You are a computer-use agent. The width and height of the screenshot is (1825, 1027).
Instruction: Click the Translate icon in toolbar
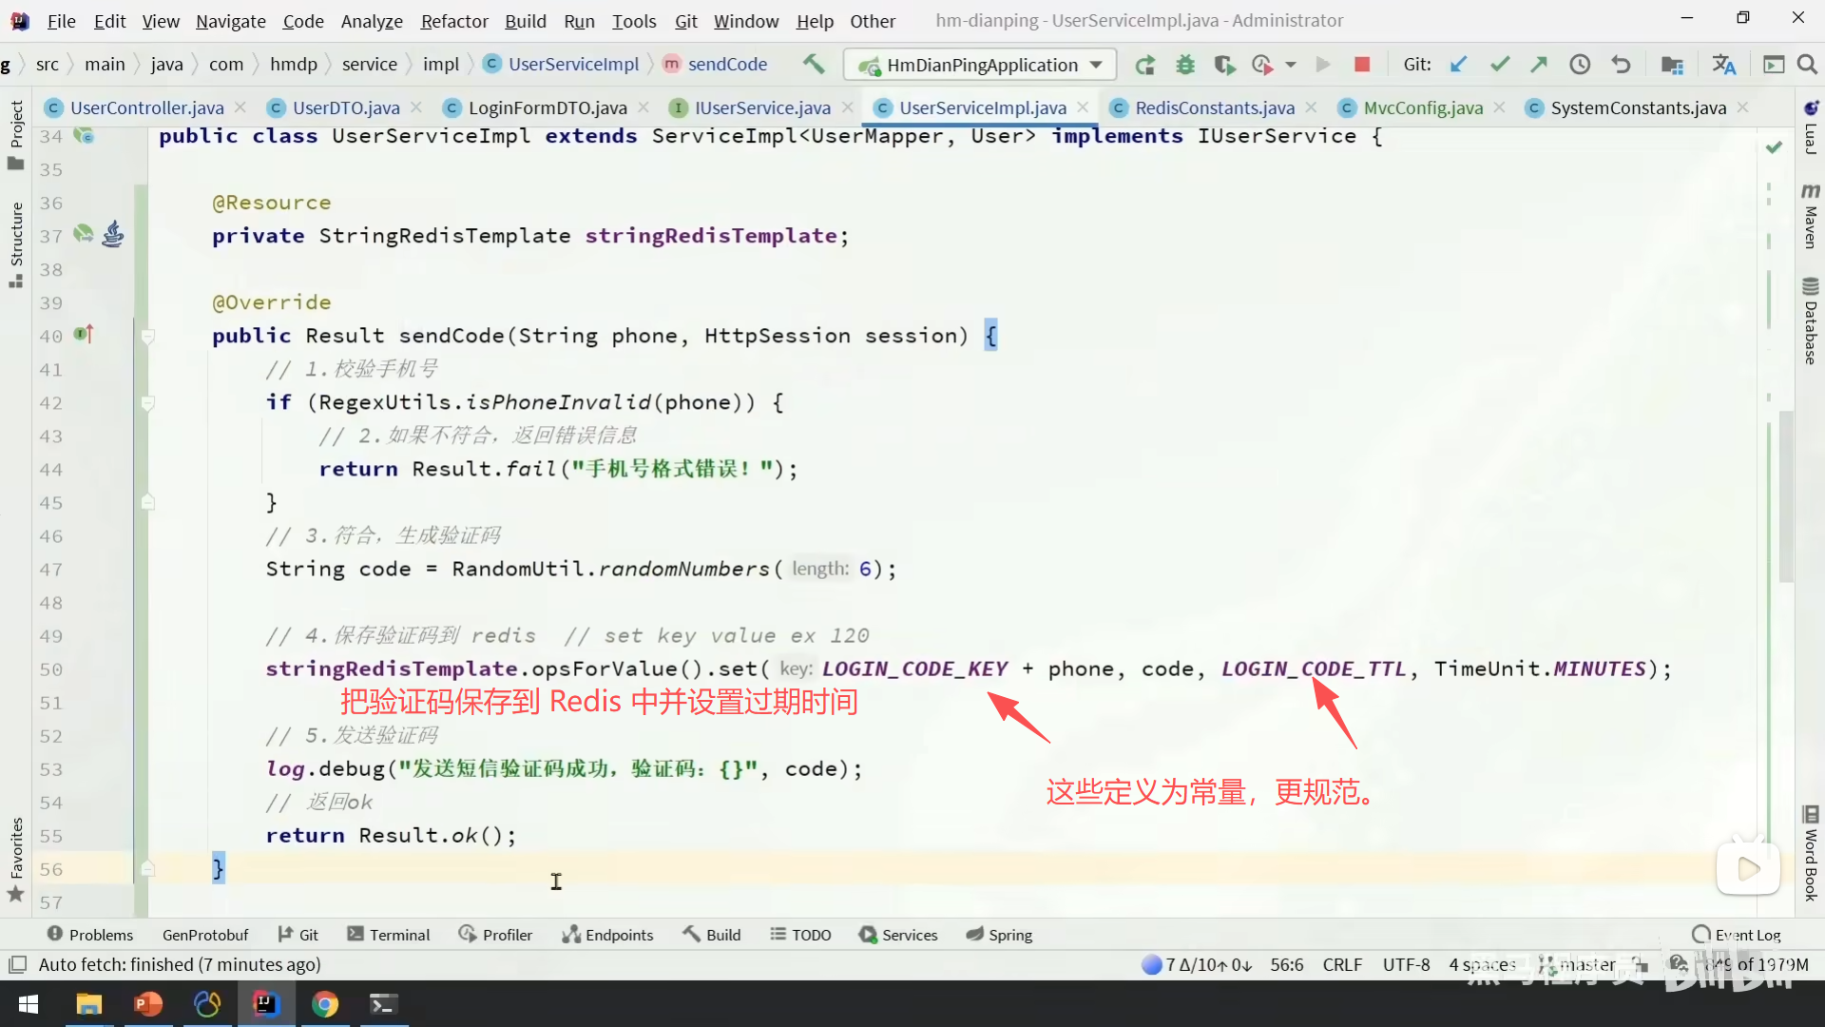1723,64
